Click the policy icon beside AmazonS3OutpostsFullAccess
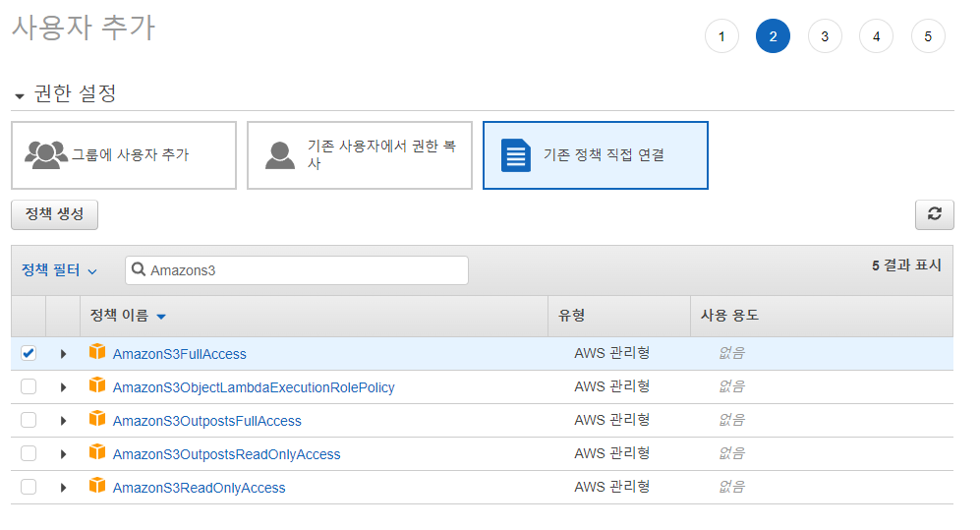 [x=97, y=418]
